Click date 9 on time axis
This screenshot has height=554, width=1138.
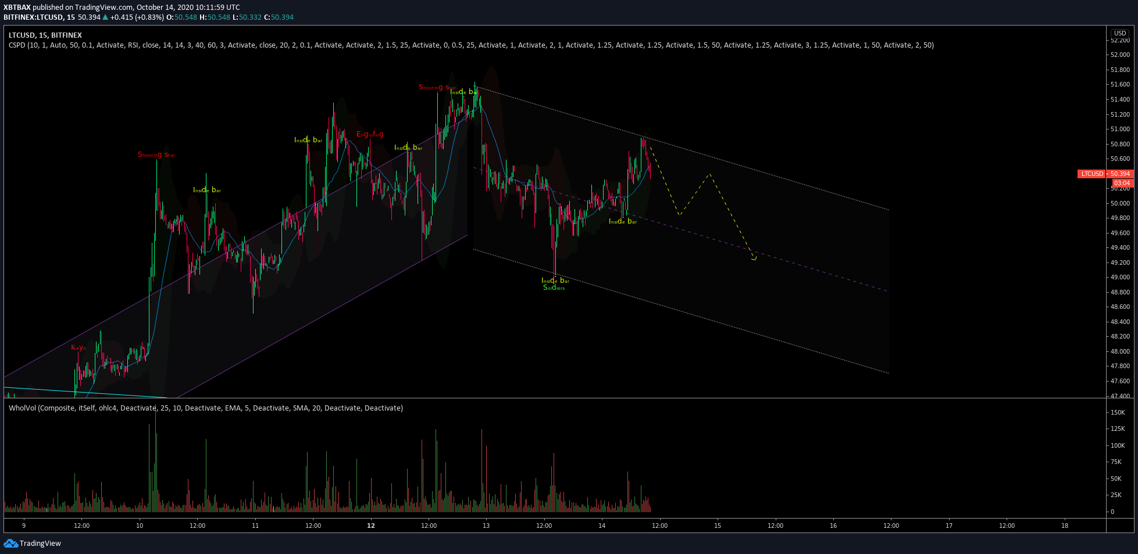[24, 526]
